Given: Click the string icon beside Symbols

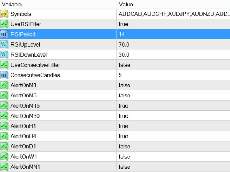Looking at the screenshot, I should [4, 14].
